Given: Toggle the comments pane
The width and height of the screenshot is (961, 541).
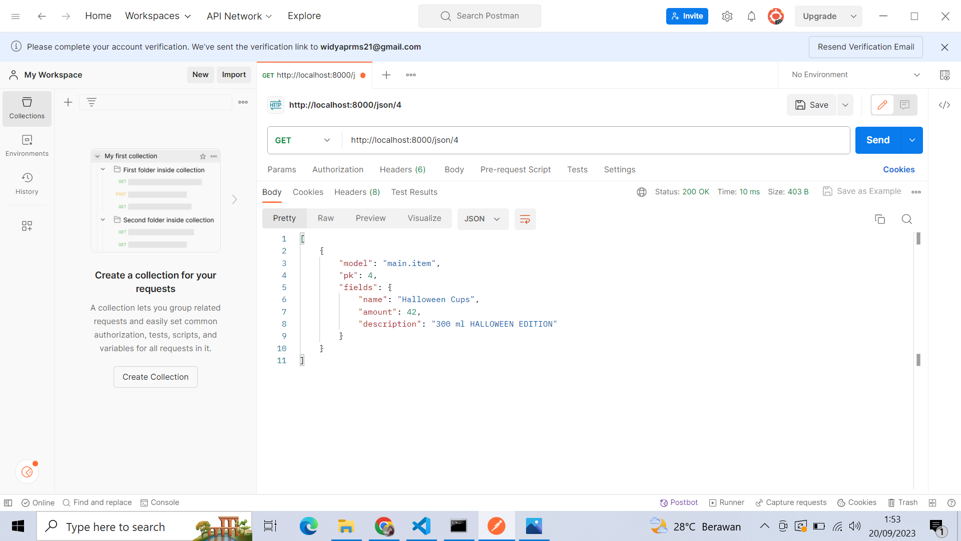Looking at the screenshot, I should [904, 105].
